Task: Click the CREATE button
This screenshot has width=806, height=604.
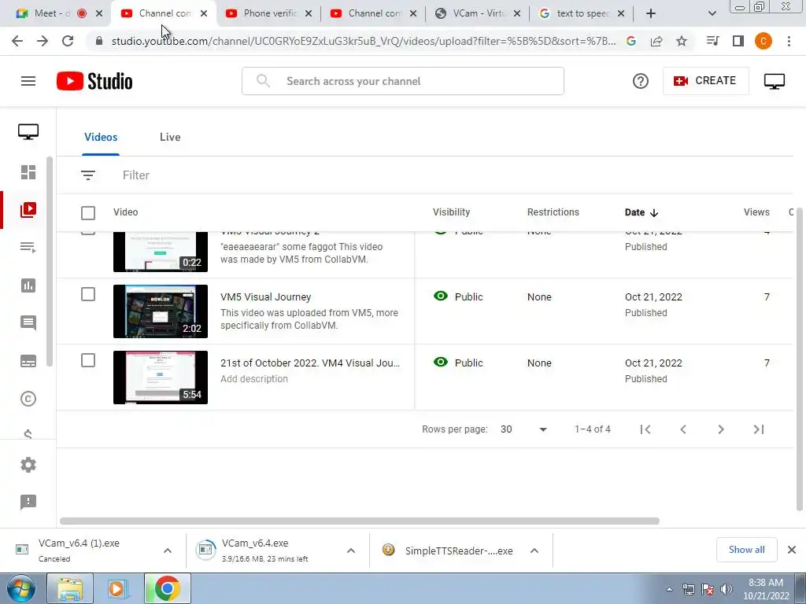Action: click(x=706, y=81)
